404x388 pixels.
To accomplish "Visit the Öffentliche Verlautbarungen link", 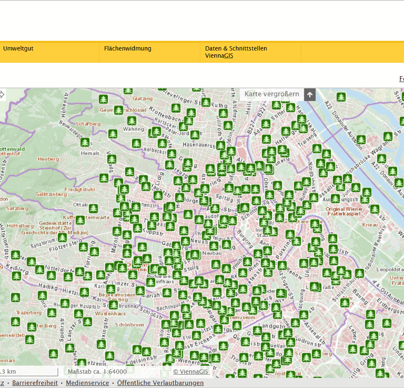I will coord(160,383).
